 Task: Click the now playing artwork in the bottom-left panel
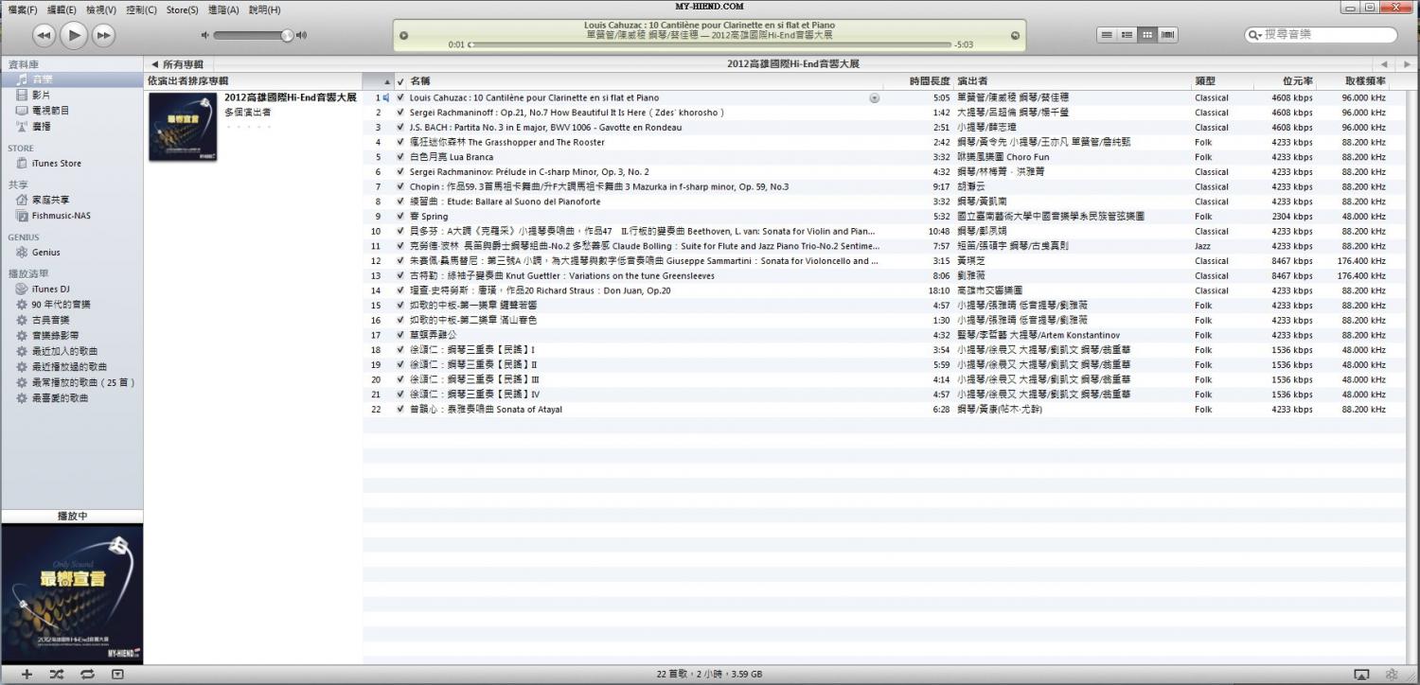[x=72, y=594]
